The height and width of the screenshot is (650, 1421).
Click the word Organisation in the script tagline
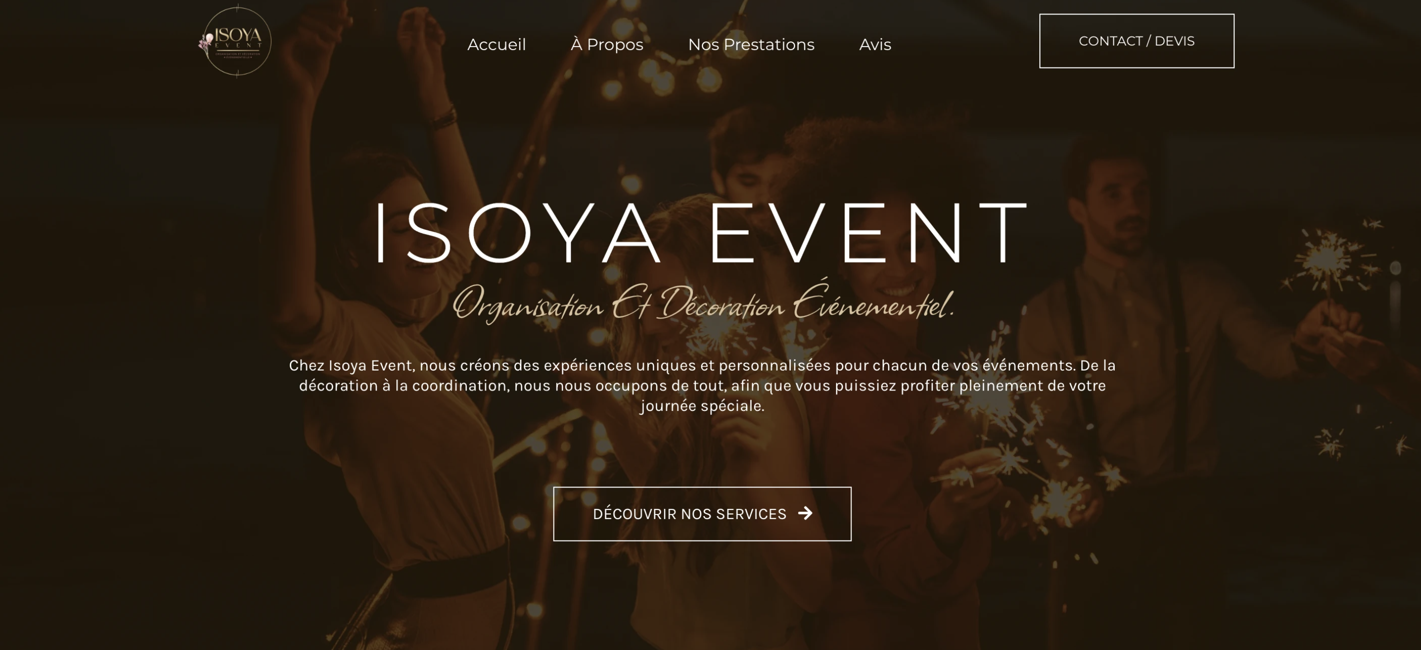(528, 304)
